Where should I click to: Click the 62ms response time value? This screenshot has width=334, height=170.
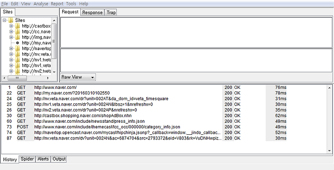281,115
